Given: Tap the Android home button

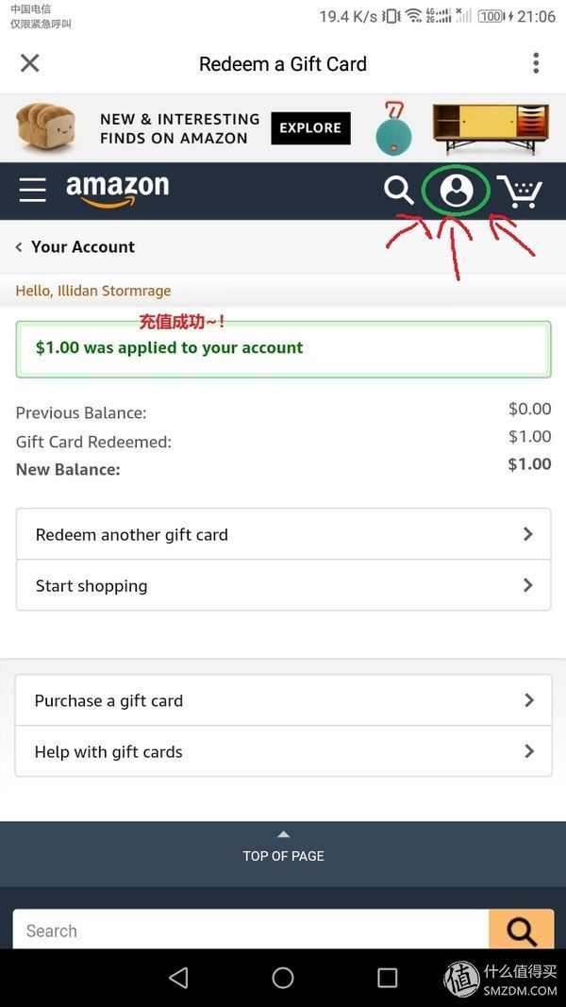Looking at the screenshot, I should tap(283, 978).
